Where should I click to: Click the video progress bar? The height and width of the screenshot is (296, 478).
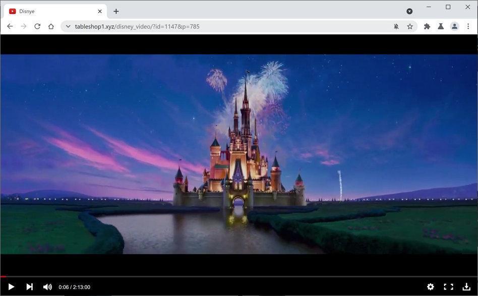click(239, 277)
